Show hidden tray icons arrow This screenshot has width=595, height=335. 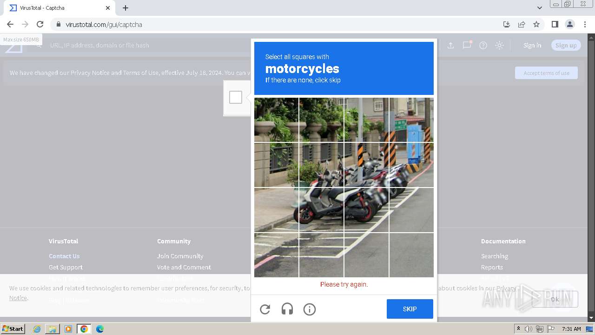click(519, 329)
